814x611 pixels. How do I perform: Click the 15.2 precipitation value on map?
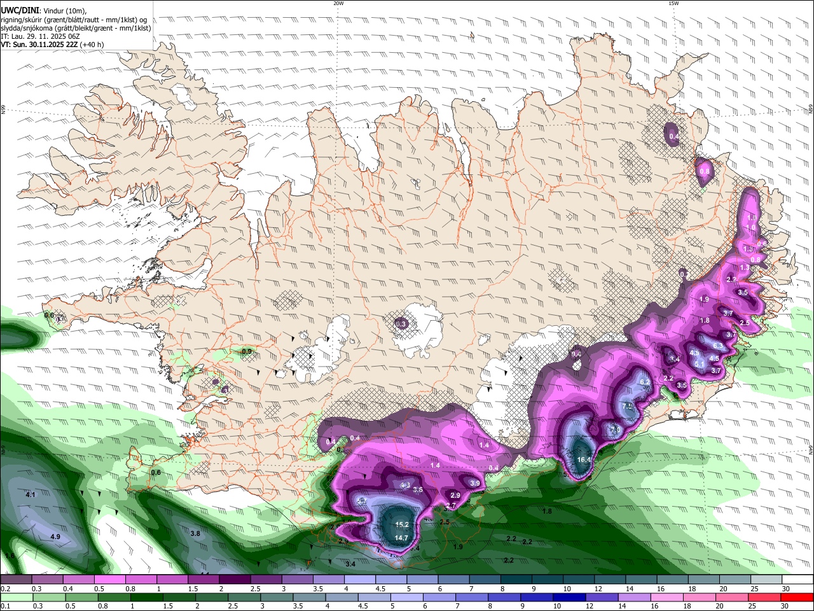(x=402, y=524)
